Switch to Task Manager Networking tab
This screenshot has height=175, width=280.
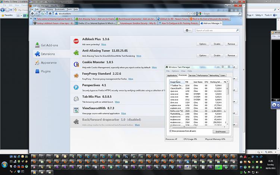coord(214,75)
